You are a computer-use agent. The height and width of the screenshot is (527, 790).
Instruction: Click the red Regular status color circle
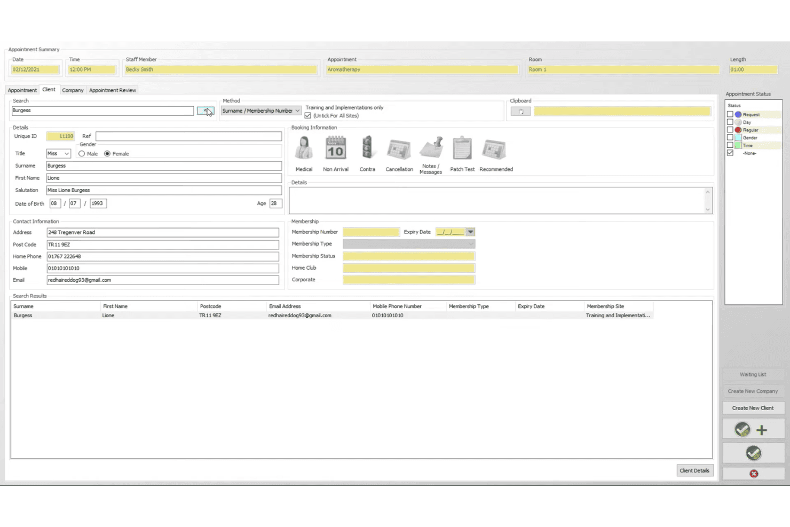tap(738, 130)
